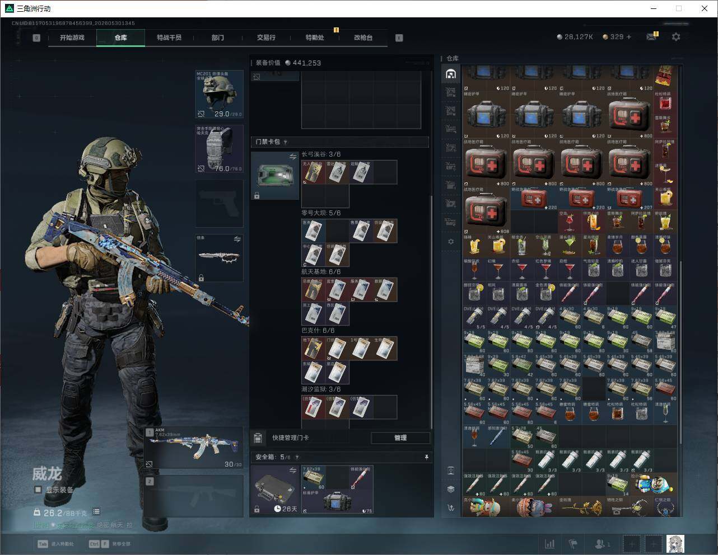Screen dimensions: 718x555
Task: Select the 标准护甲 repair kit in safe box
Action: 337,502
